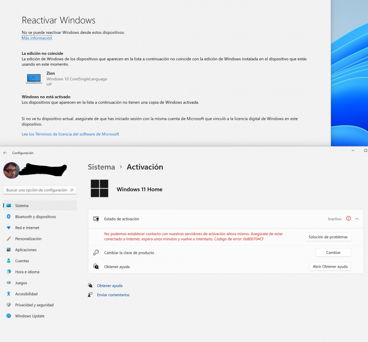Click the Estado de activación certificate icon
Viewport: 368px width, 342px height.
point(96,219)
